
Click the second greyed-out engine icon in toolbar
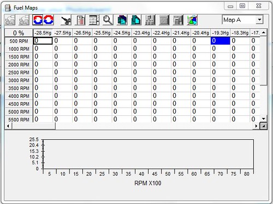pyautogui.click(x=24, y=20)
